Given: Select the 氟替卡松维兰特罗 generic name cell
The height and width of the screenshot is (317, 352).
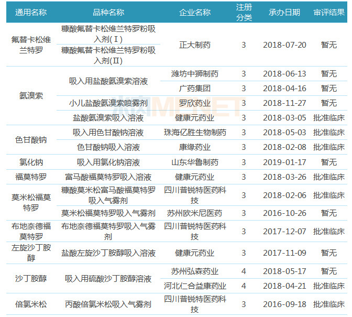Looking at the screenshot, I should coord(31,45).
